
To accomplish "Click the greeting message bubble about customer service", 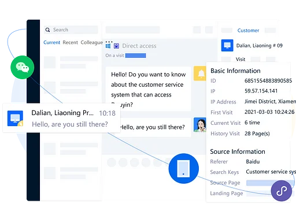I will pos(149,89).
